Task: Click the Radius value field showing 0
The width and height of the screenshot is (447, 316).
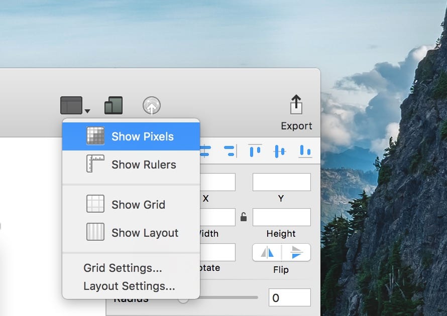Action: 290,297
